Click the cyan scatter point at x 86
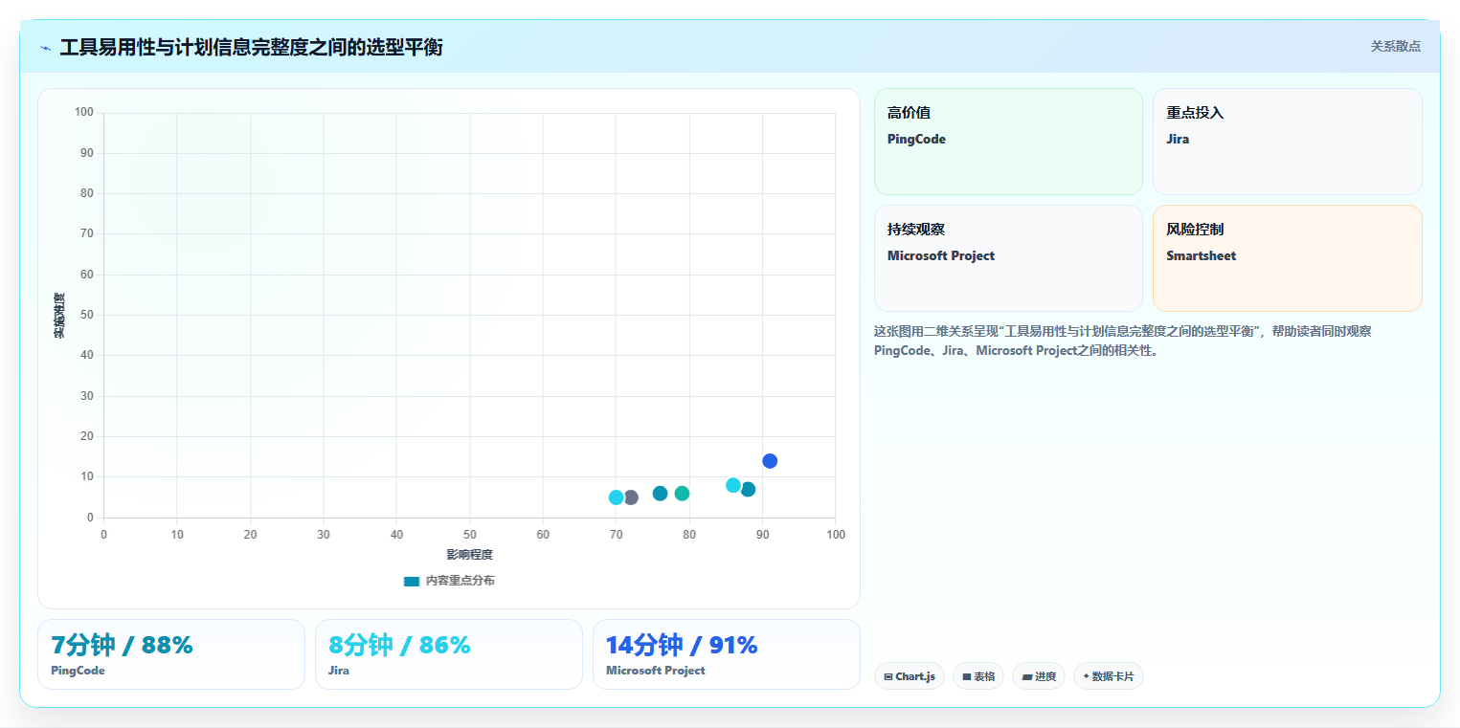Screen dimensions: 1460x728 733,485
